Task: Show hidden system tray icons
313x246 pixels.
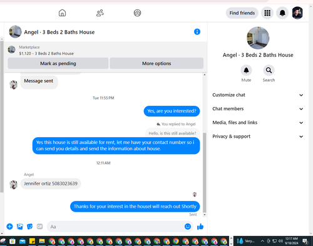Action: coord(262,241)
